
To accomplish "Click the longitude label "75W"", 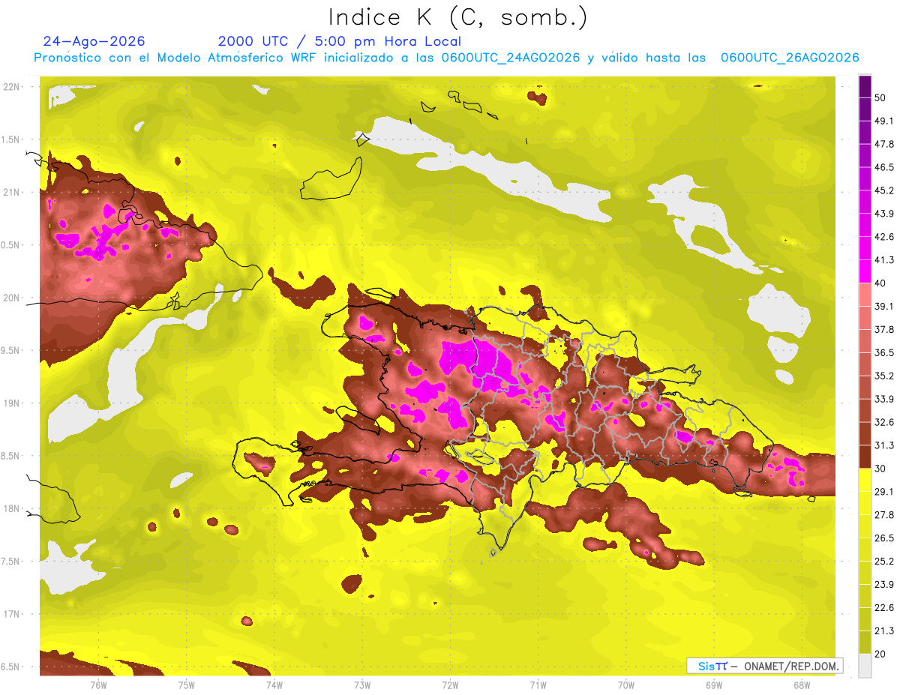I will pyautogui.click(x=186, y=685).
